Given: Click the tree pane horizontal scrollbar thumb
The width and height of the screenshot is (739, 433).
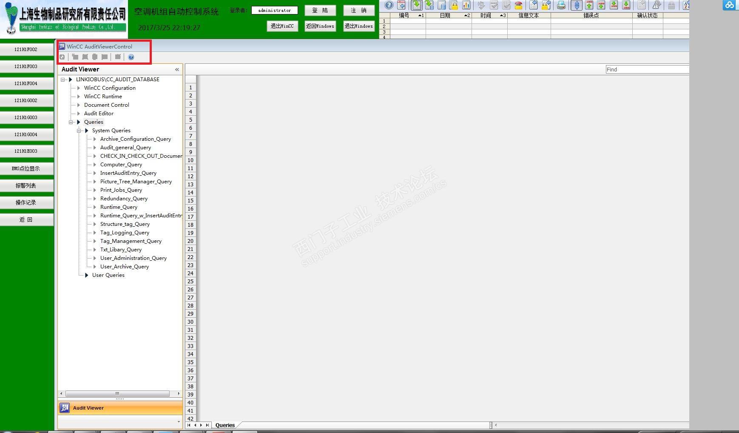Looking at the screenshot, I should pyautogui.click(x=117, y=394).
